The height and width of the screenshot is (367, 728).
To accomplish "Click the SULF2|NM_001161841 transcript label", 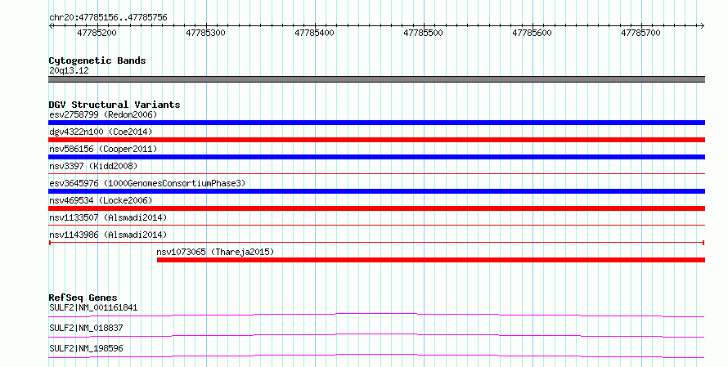I will pyautogui.click(x=93, y=307).
